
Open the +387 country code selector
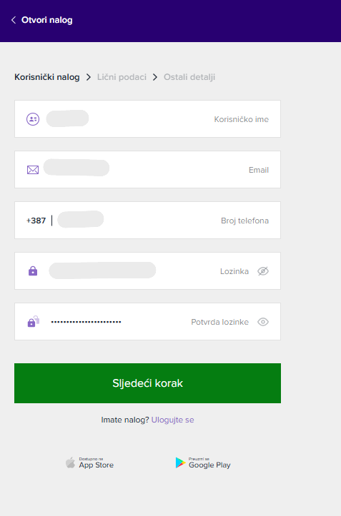pos(36,221)
